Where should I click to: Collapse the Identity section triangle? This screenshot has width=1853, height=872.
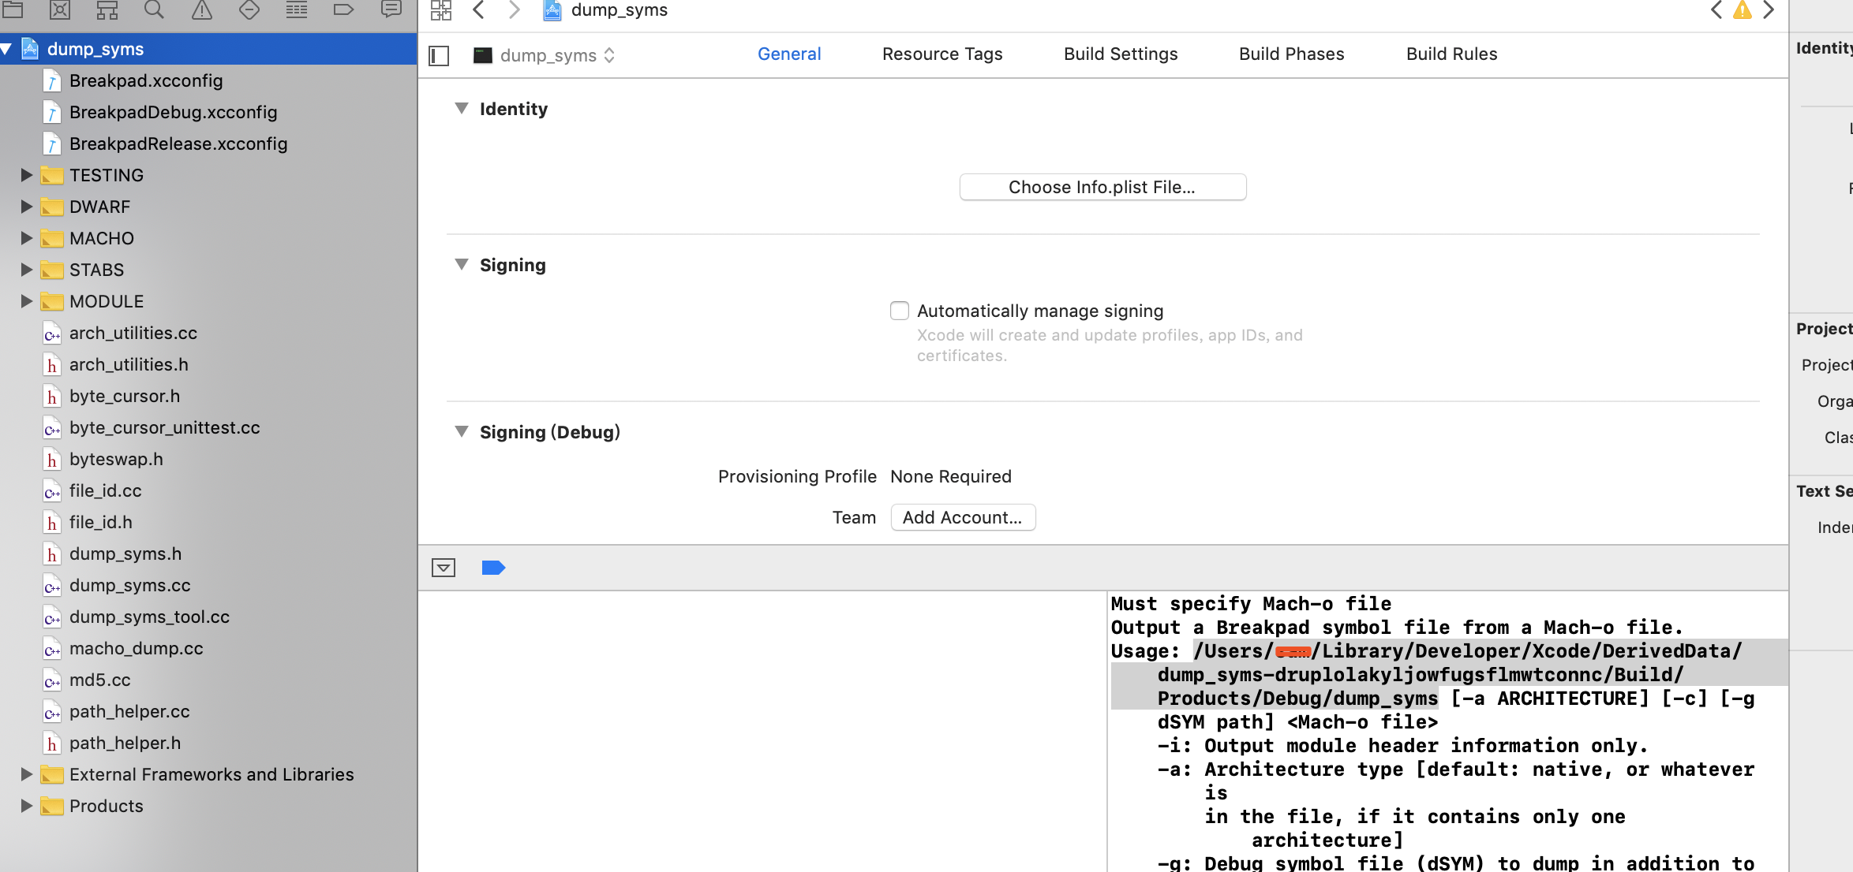pyautogui.click(x=462, y=108)
